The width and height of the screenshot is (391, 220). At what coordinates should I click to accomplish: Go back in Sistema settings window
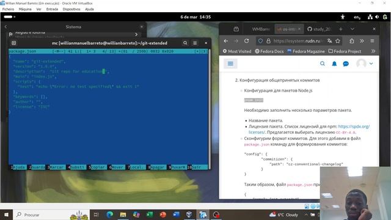tap(6, 27)
